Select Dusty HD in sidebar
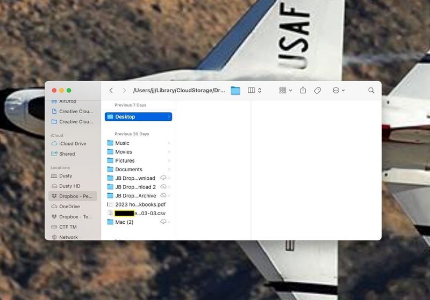 pos(73,186)
